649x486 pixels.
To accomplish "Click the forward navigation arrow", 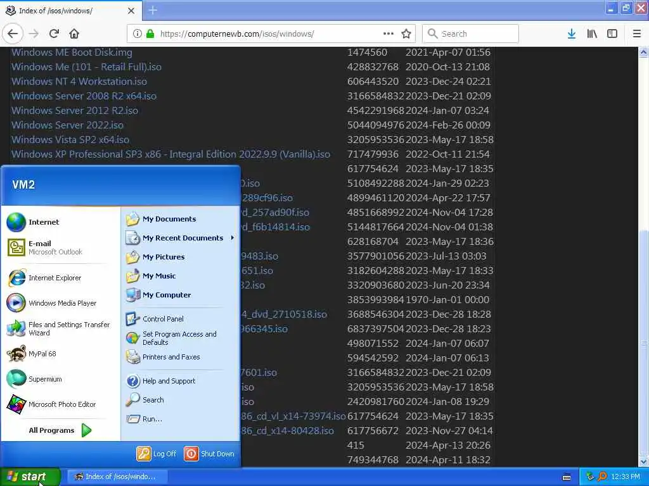I will [34, 34].
